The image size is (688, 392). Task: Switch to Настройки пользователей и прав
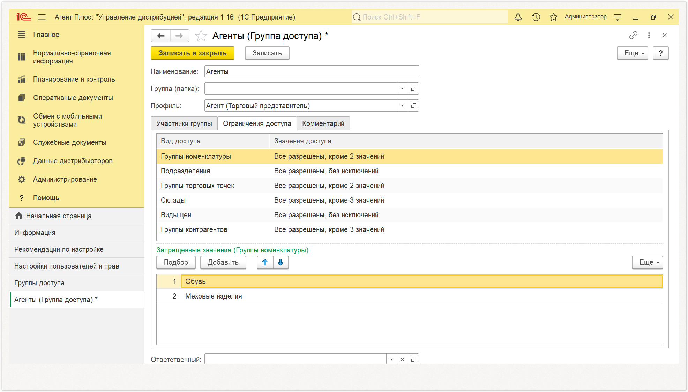[77, 266]
